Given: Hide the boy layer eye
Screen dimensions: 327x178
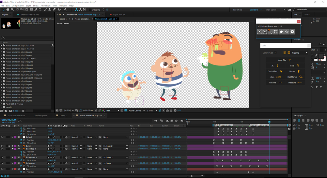Looking at the screenshot, I should pos(2,169).
